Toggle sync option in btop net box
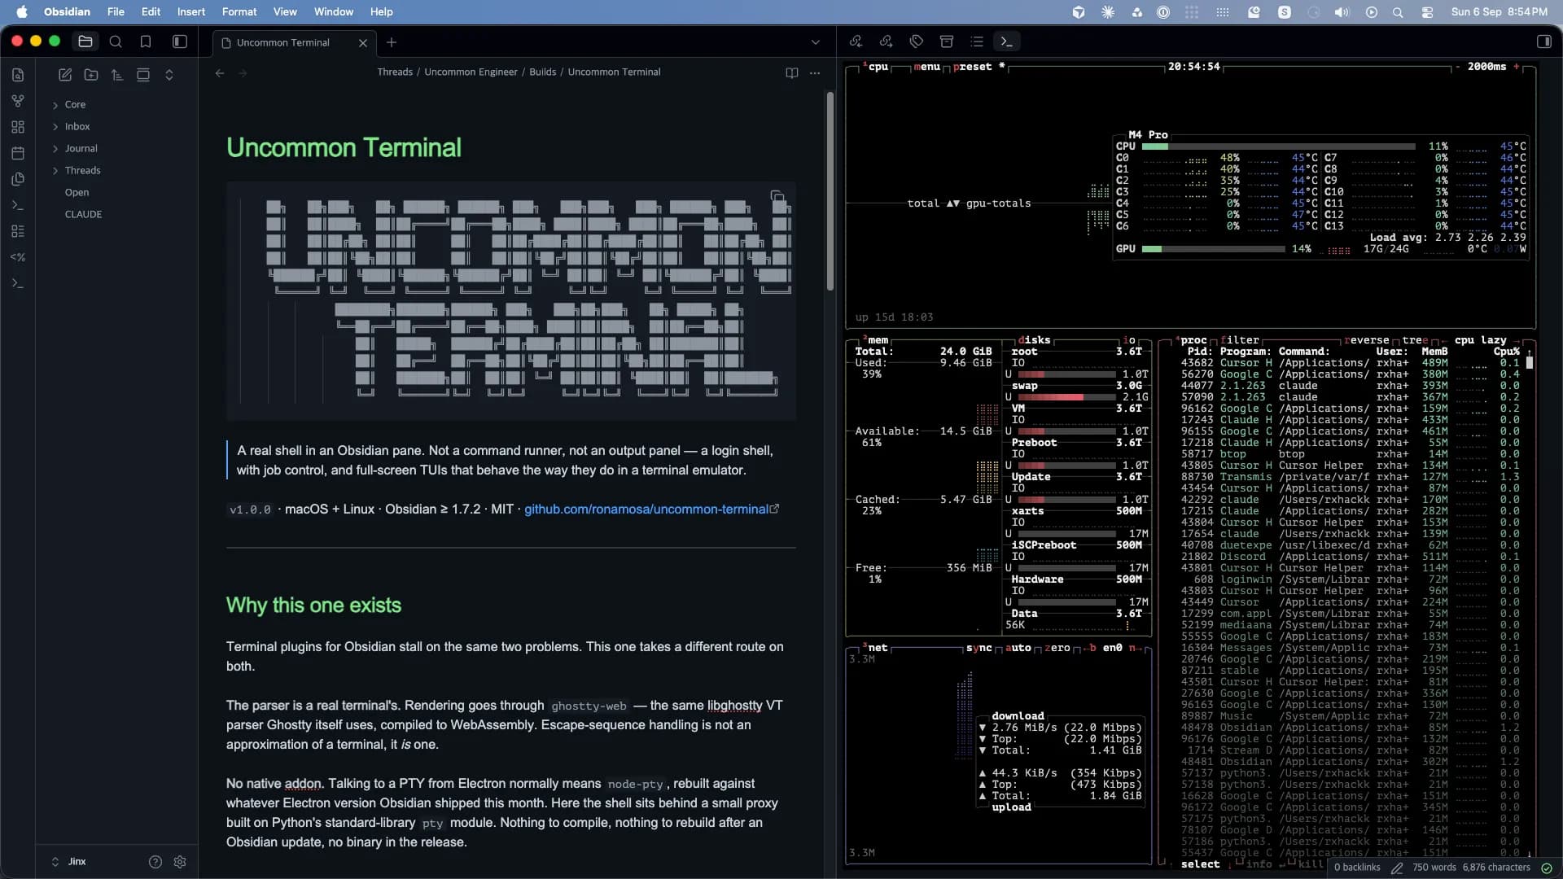The height and width of the screenshot is (879, 1563). [979, 648]
